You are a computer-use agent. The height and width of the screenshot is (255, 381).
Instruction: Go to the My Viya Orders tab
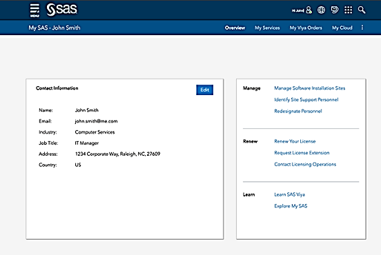(306, 28)
